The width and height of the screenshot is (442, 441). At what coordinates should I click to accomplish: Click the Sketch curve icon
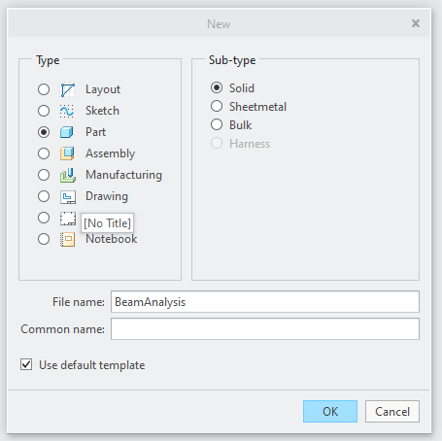[68, 111]
